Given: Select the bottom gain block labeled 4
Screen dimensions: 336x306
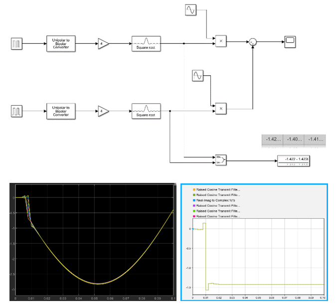Looking at the screenshot, I should (x=103, y=110).
